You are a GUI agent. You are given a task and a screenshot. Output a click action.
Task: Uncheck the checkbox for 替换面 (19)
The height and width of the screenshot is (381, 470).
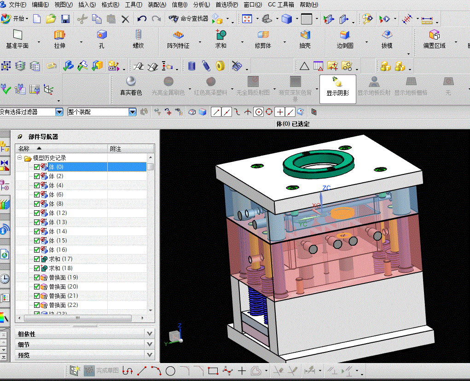37,277
